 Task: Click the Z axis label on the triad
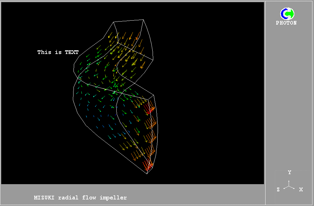tap(278, 189)
